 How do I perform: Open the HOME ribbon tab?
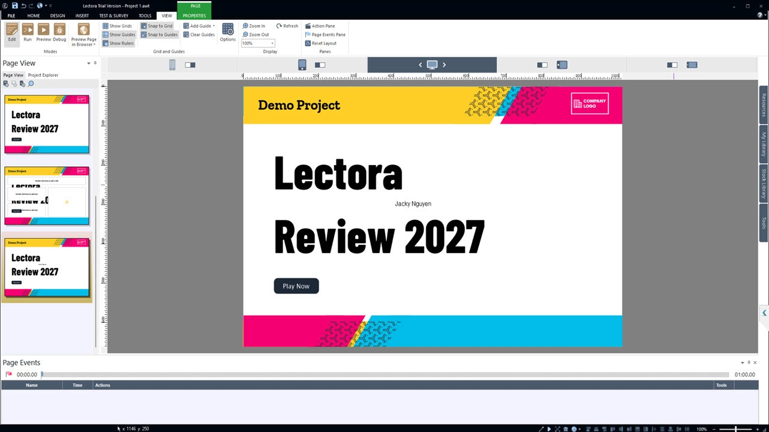click(x=34, y=16)
